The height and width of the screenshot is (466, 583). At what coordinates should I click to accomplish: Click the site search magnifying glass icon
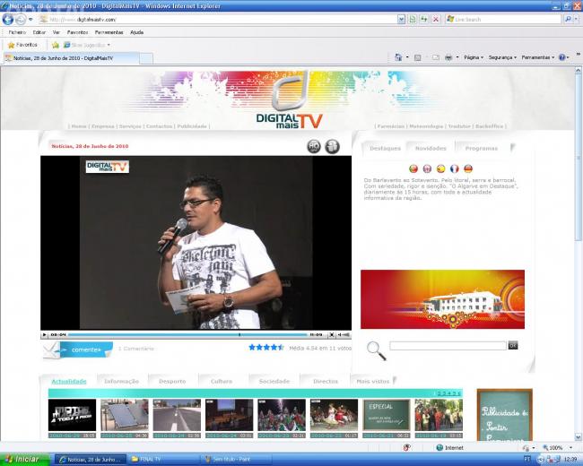point(377,350)
